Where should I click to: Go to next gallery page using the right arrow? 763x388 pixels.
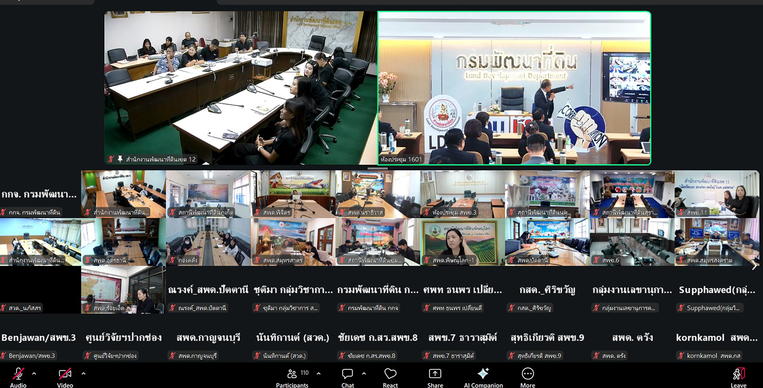753,265
